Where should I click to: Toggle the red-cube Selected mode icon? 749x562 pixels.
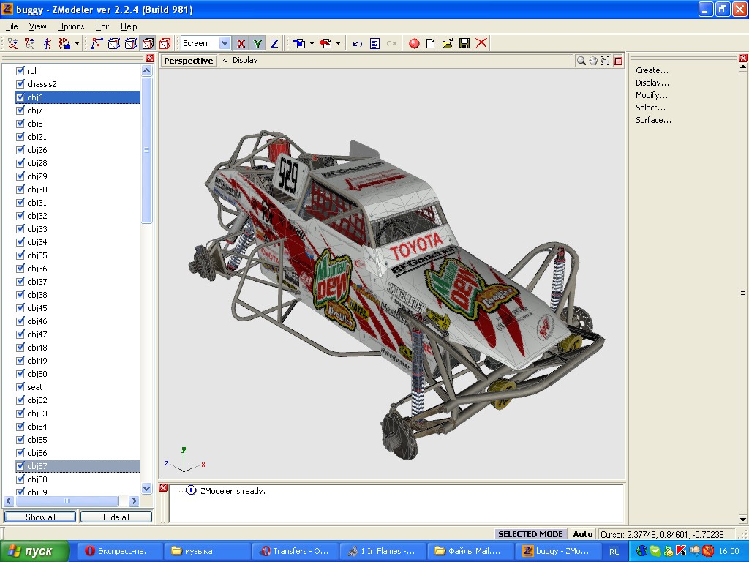(x=165, y=43)
